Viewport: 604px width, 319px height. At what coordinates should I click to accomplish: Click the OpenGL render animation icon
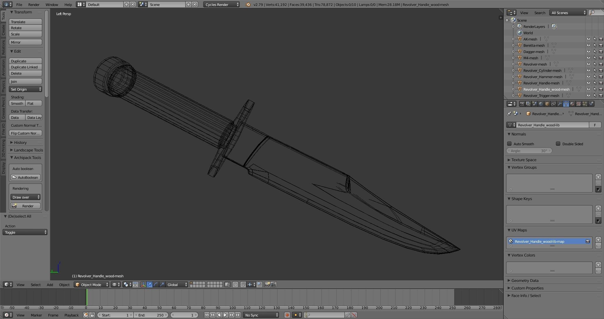(273, 284)
